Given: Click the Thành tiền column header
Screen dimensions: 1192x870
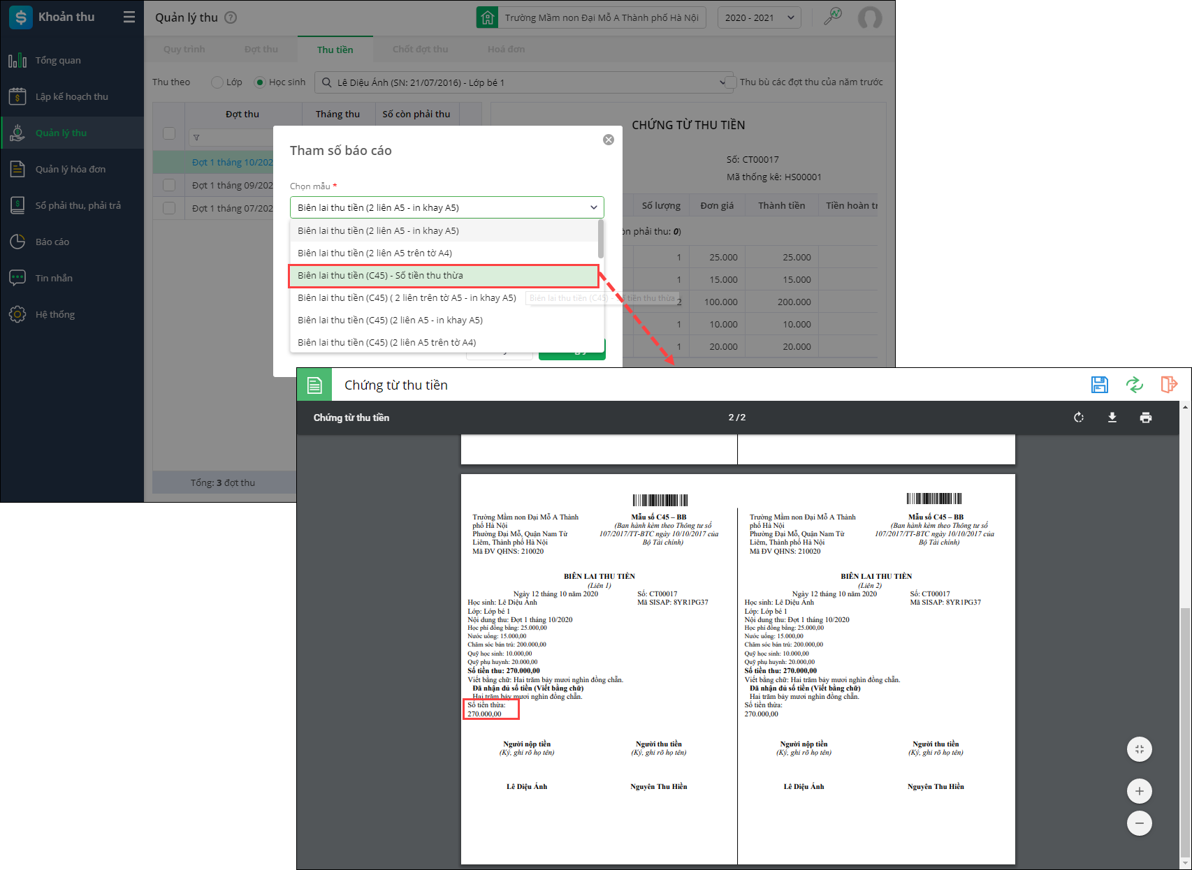Looking at the screenshot, I should tap(782, 205).
